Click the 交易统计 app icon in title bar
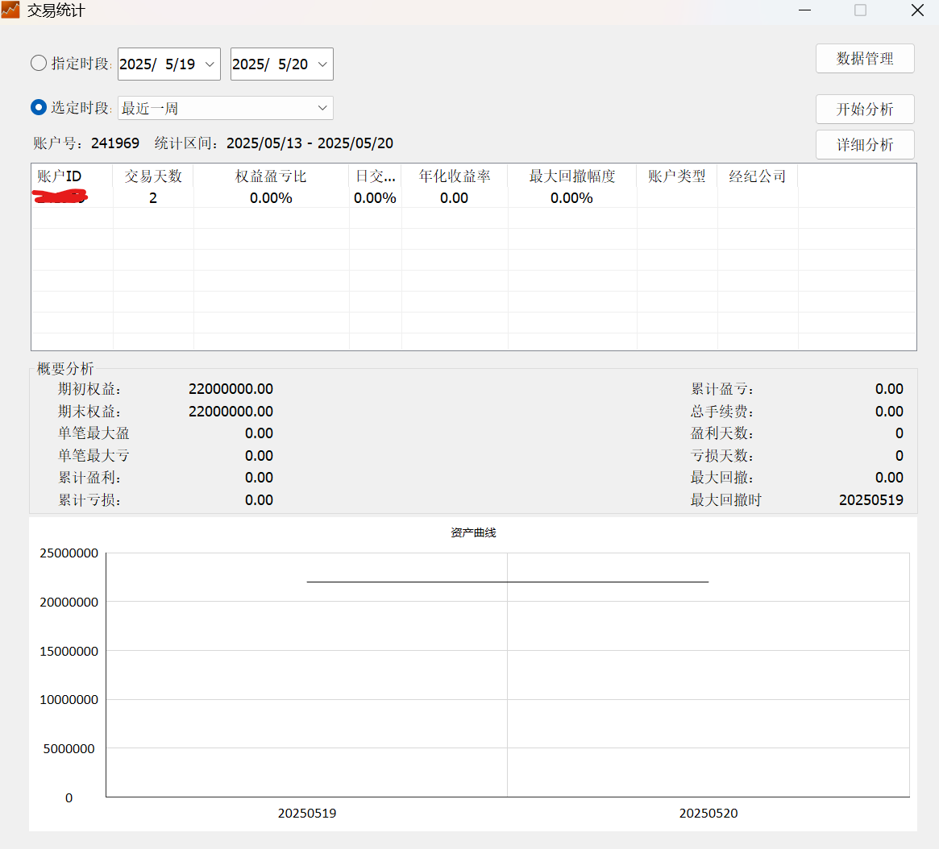Screen dimensions: 939x849 (x=10, y=10)
